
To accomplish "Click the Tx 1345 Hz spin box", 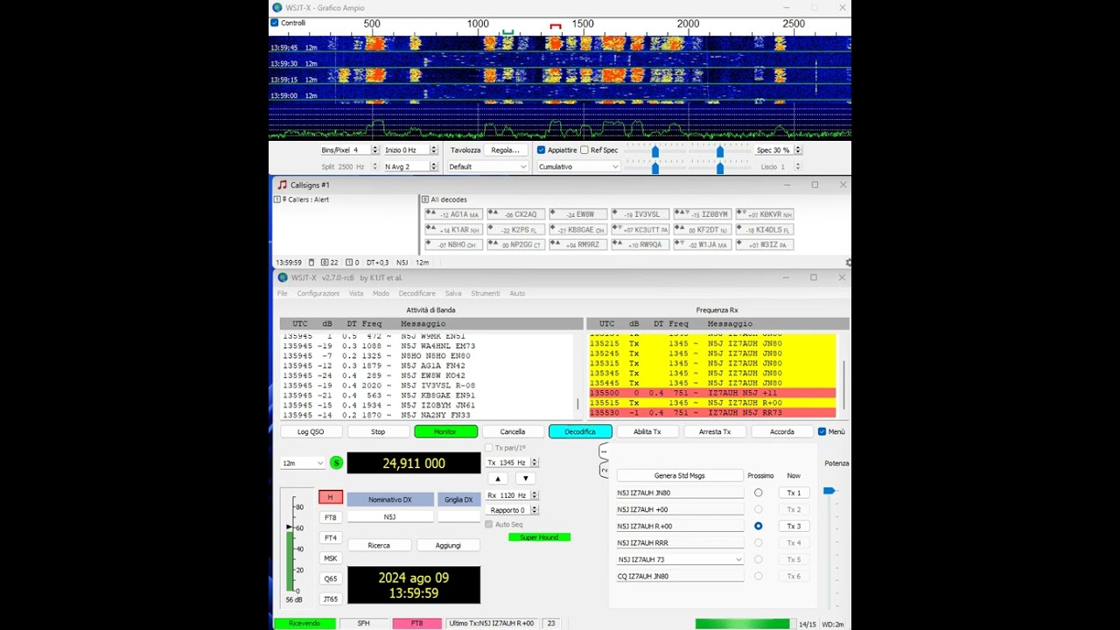I will (513, 462).
